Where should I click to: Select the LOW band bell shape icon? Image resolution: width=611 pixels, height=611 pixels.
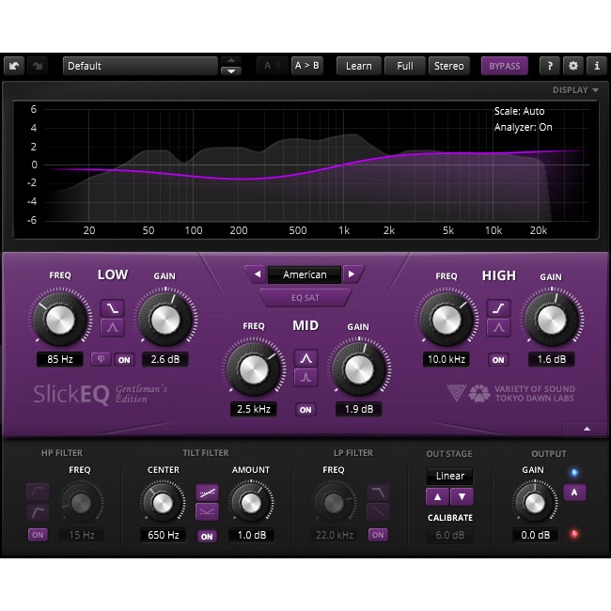(113, 327)
